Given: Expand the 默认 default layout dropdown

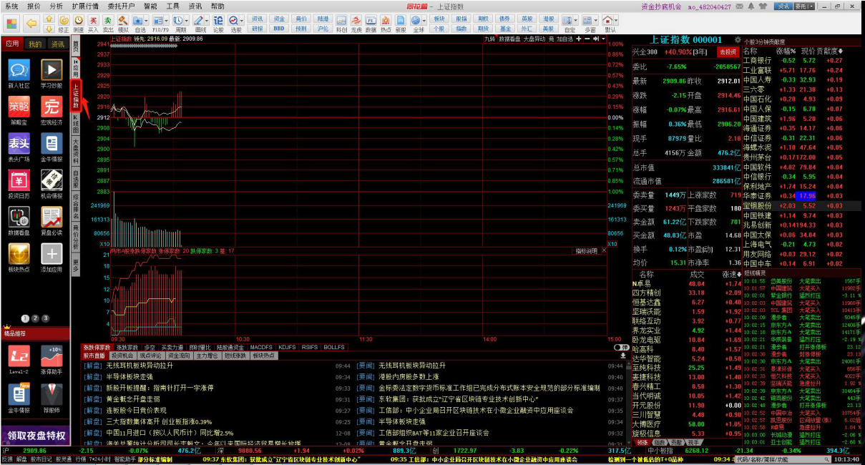Looking at the screenshot, I should (617, 21).
